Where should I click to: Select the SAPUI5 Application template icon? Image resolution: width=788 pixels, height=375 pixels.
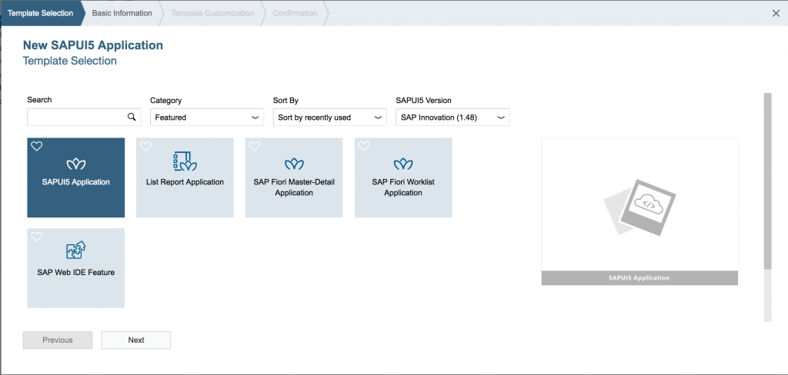click(x=76, y=164)
